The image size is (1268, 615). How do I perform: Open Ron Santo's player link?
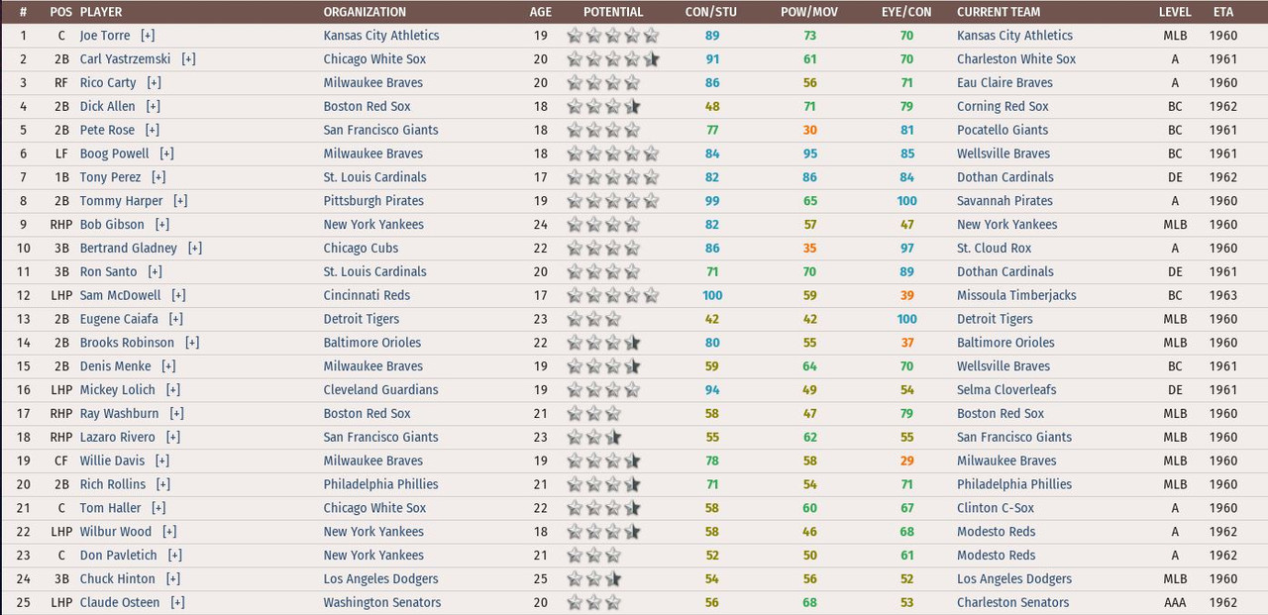coord(109,272)
